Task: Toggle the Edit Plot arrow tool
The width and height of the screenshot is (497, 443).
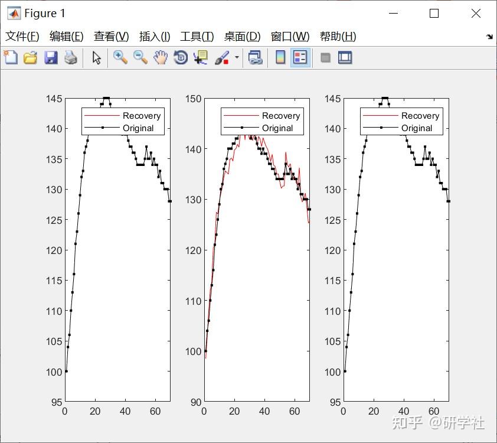Action: click(96, 58)
